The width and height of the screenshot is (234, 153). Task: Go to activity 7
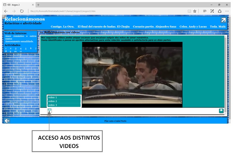point(36,49)
